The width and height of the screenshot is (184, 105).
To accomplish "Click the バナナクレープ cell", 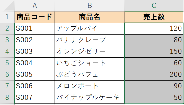I will (x=90, y=40).
